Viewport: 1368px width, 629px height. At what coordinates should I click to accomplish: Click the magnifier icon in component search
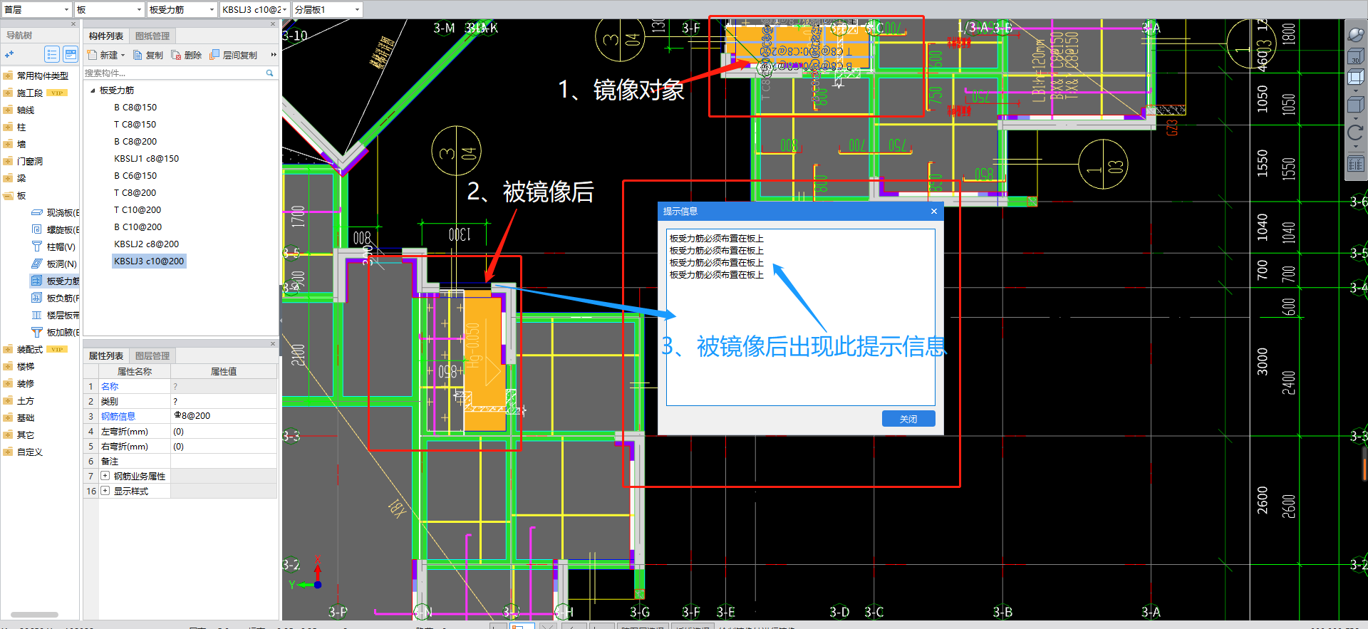pos(269,73)
